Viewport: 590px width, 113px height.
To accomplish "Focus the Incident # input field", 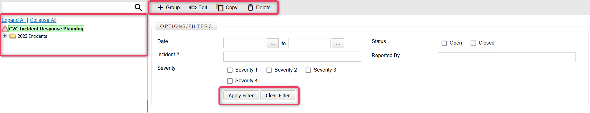I will coord(292,56).
